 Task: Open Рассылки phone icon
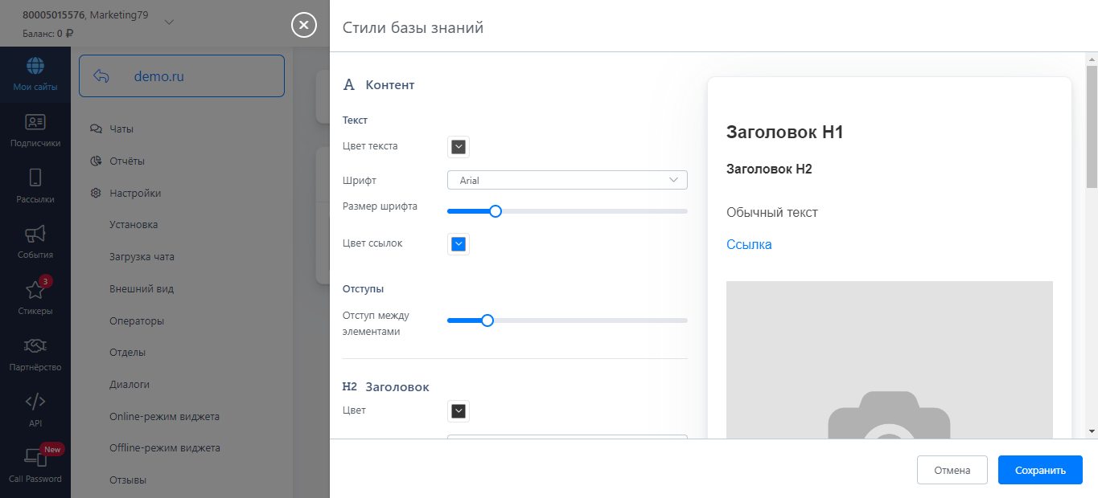[x=35, y=178]
